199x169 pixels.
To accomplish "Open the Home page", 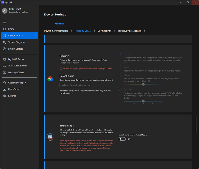I will point(20,29).
